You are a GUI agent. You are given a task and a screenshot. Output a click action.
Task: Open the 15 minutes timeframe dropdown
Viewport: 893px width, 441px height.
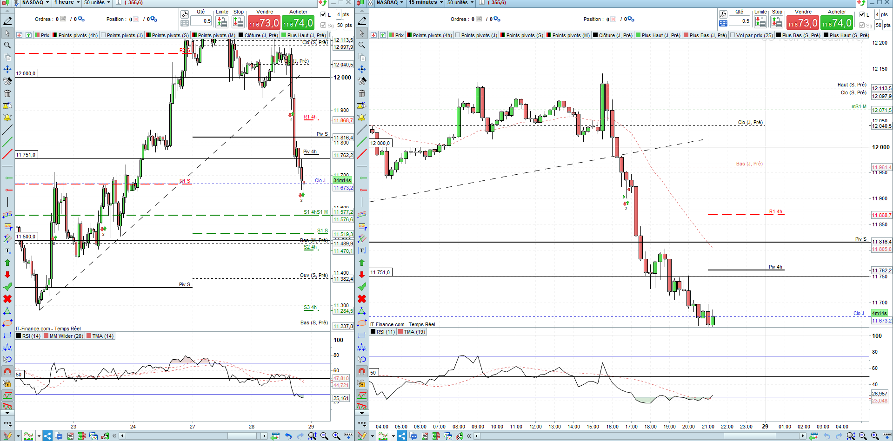(x=426, y=2)
